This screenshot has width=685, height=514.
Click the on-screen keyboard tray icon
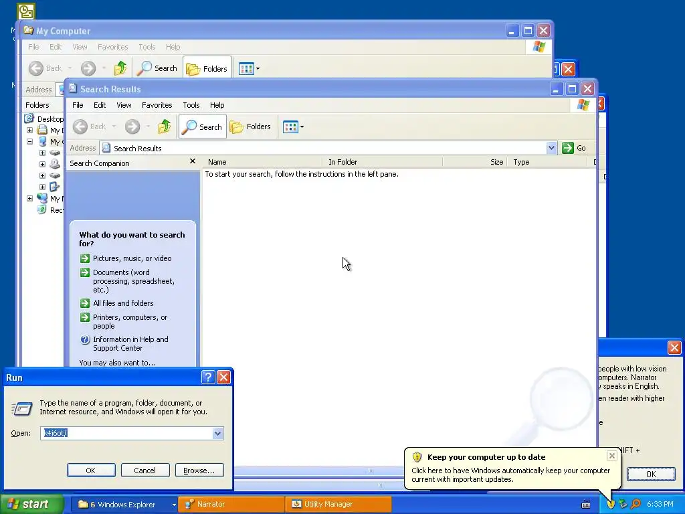[586, 505]
